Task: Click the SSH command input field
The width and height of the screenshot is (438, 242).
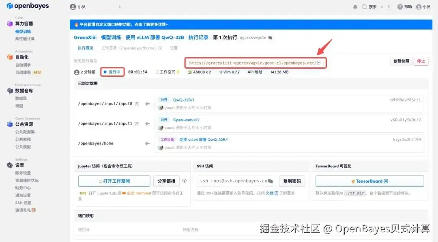Action: click(x=236, y=181)
